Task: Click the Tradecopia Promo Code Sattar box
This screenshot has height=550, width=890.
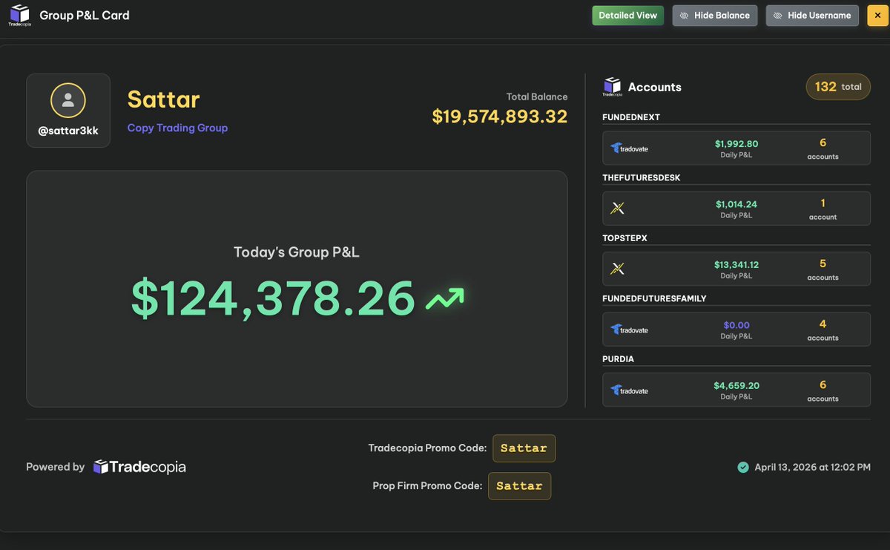Action: click(524, 448)
